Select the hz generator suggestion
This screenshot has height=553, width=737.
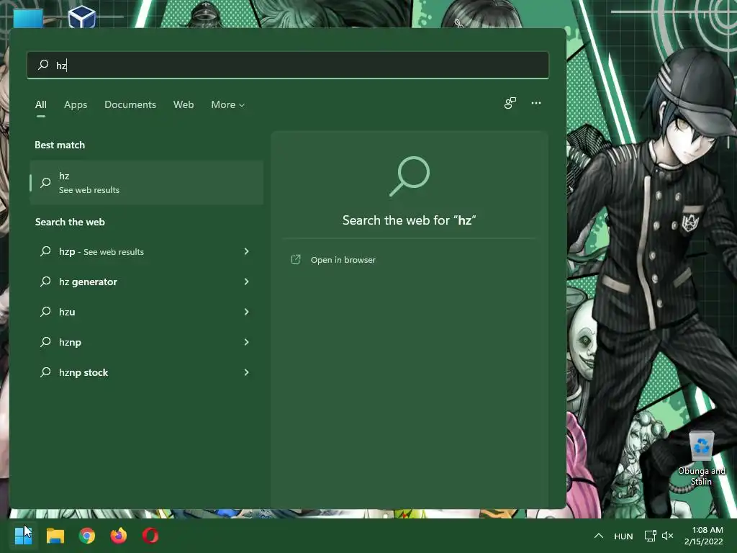[x=147, y=282]
